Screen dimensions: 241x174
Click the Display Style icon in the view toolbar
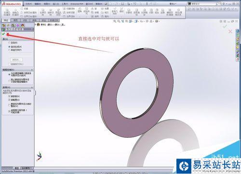click(136, 21)
